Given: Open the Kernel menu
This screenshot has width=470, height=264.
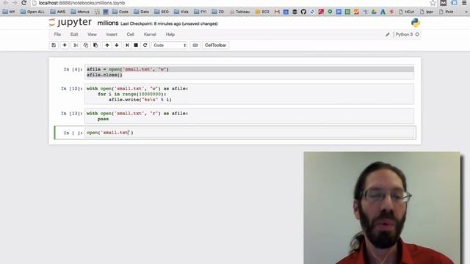Looking at the screenshot, I should 150,34.
